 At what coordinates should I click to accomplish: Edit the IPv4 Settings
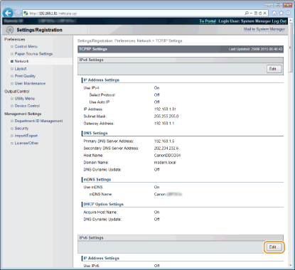[x=274, y=69]
